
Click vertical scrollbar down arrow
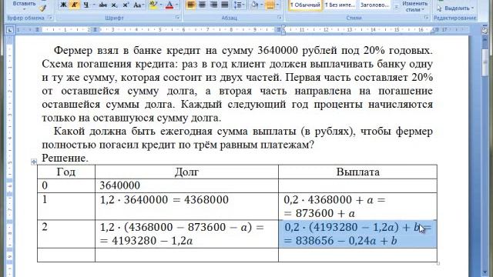(485, 272)
